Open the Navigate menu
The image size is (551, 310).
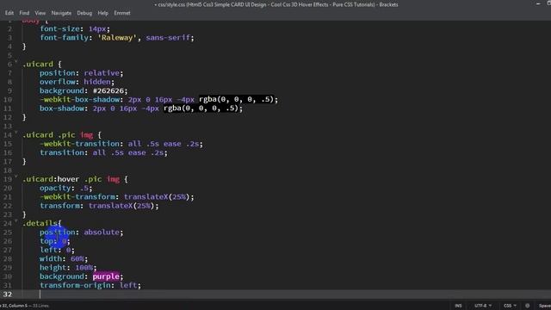(61, 13)
